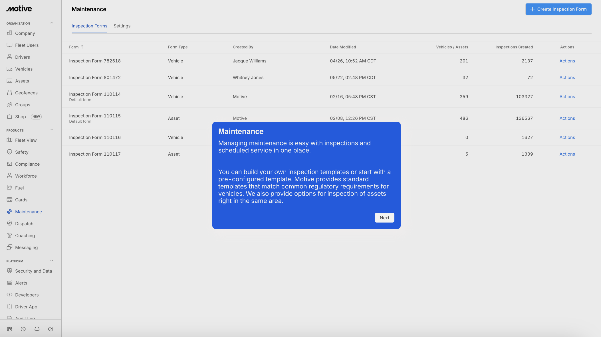Click the Geofences icon

tap(9, 93)
